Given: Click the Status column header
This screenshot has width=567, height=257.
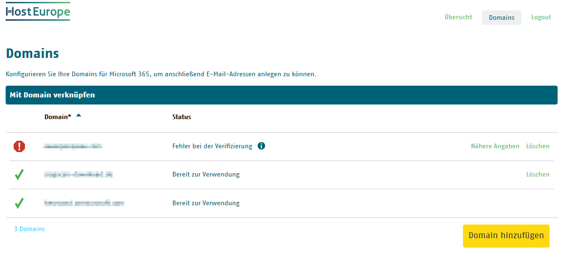Looking at the screenshot, I should [x=182, y=117].
